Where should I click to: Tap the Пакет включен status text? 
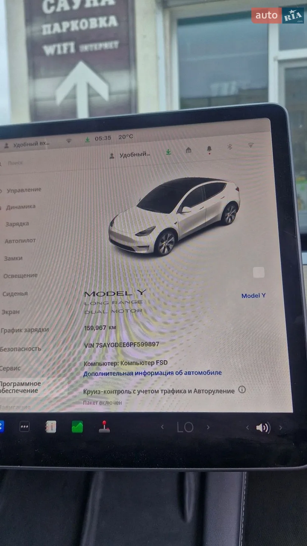103,403
